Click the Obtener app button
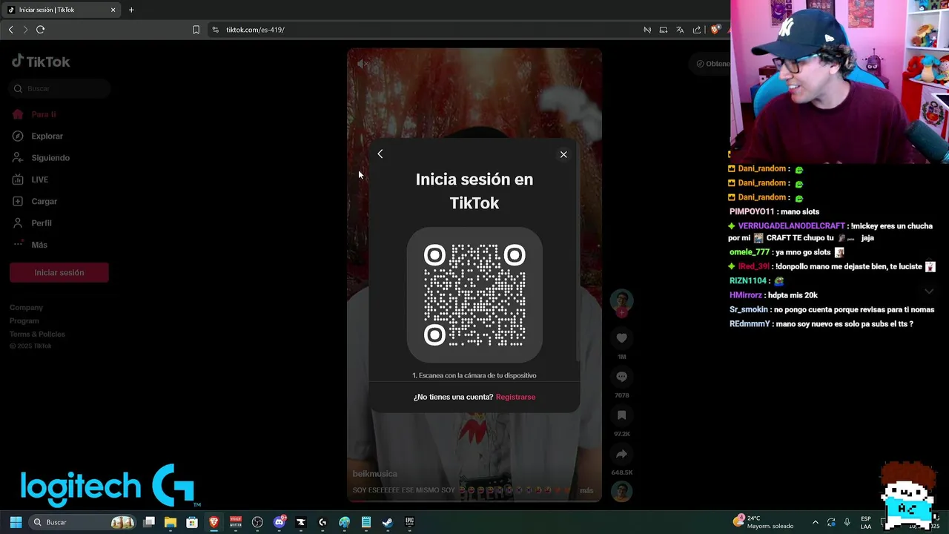The height and width of the screenshot is (534, 949). (710, 64)
